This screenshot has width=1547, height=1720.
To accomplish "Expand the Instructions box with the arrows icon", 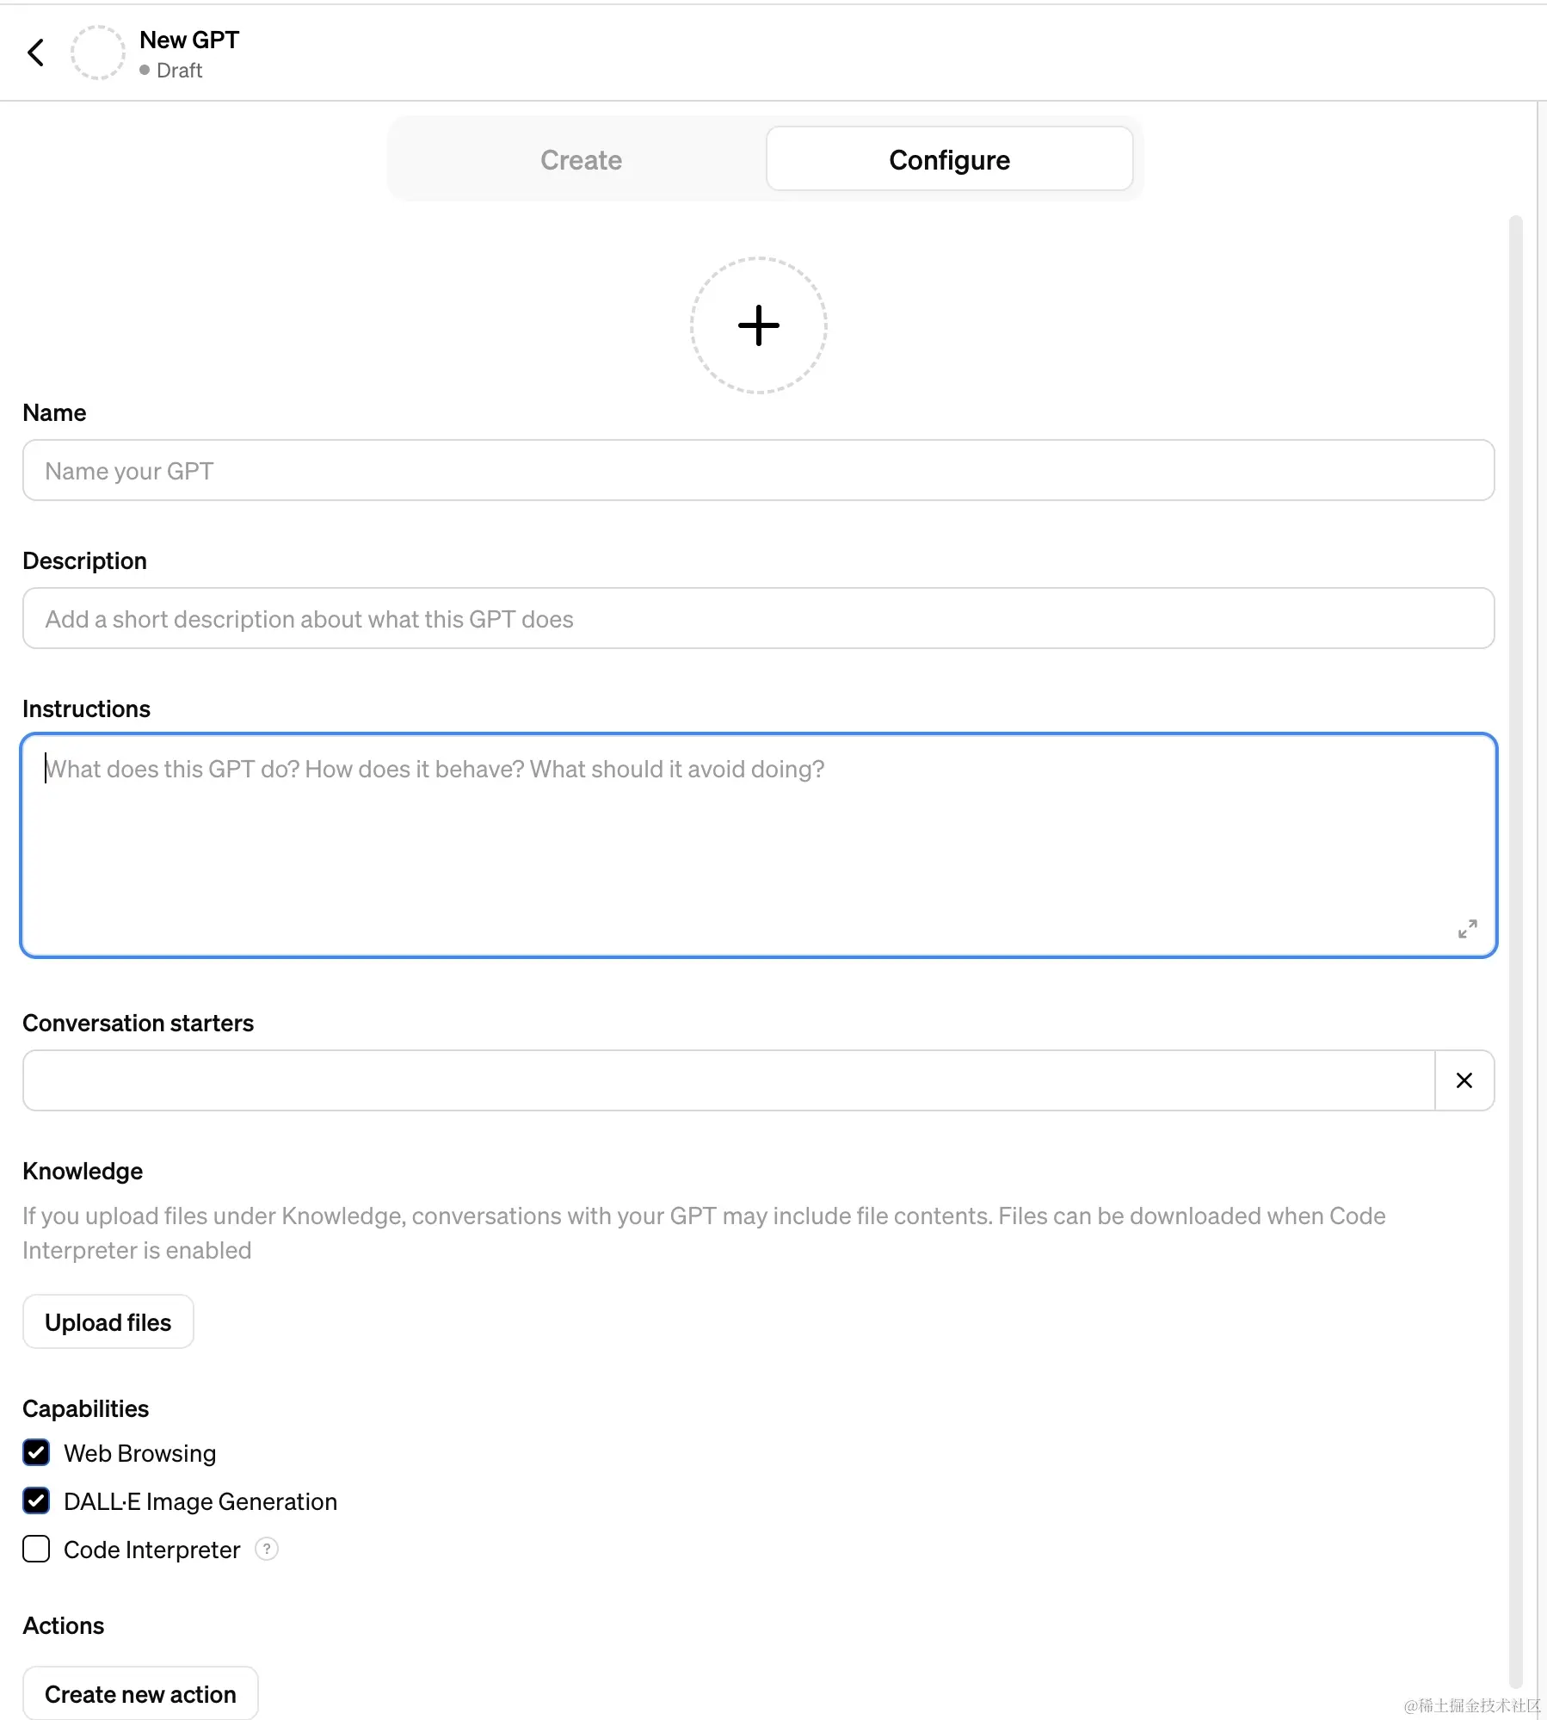I will (1467, 929).
